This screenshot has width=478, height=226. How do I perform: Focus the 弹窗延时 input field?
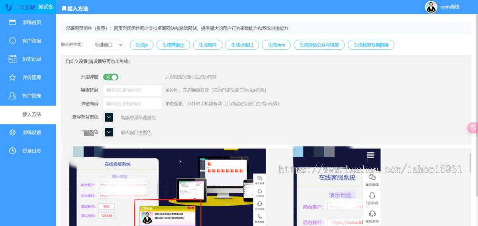[x=132, y=90]
